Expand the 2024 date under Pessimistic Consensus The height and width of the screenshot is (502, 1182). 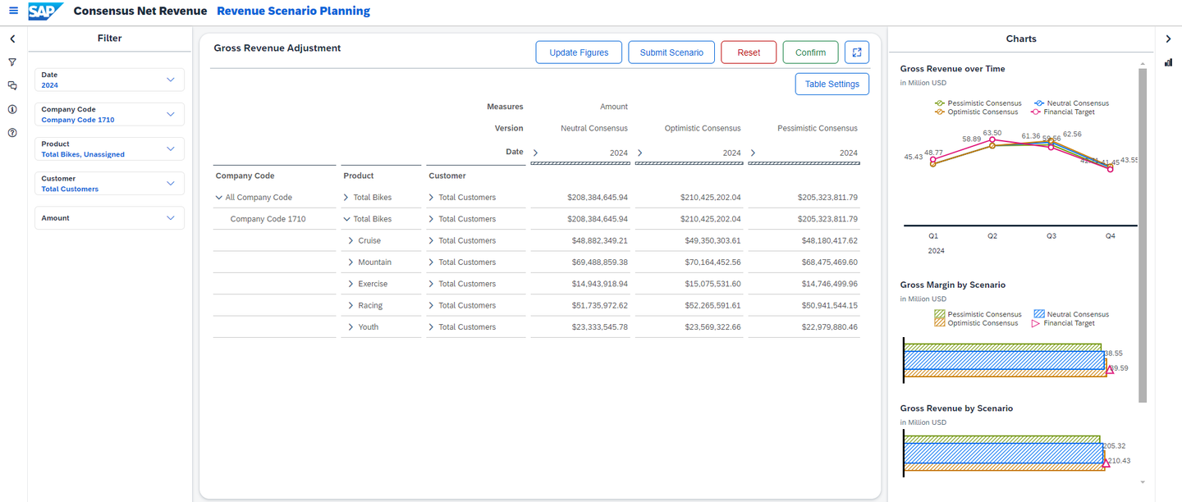click(x=753, y=153)
